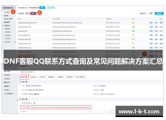Click CNAME aliyuntest.club.w.alikunlun.net
The image size is (166, 120).
click(x=62, y=31)
